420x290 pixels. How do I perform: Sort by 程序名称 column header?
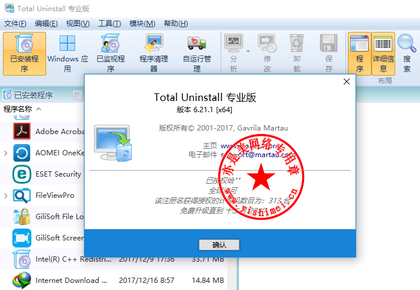pos(18,109)
